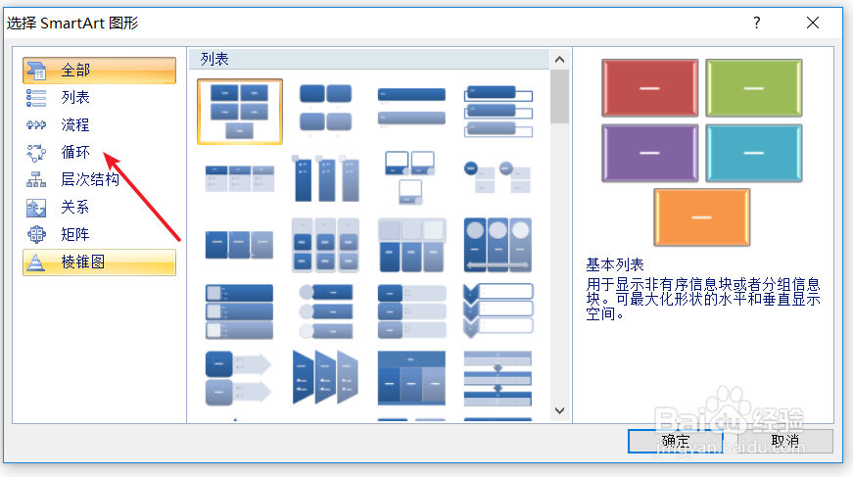The height and width of the screenshot is (477, 853).
Task: Click the 基本列表 layout title text
Action: [615, 264]
